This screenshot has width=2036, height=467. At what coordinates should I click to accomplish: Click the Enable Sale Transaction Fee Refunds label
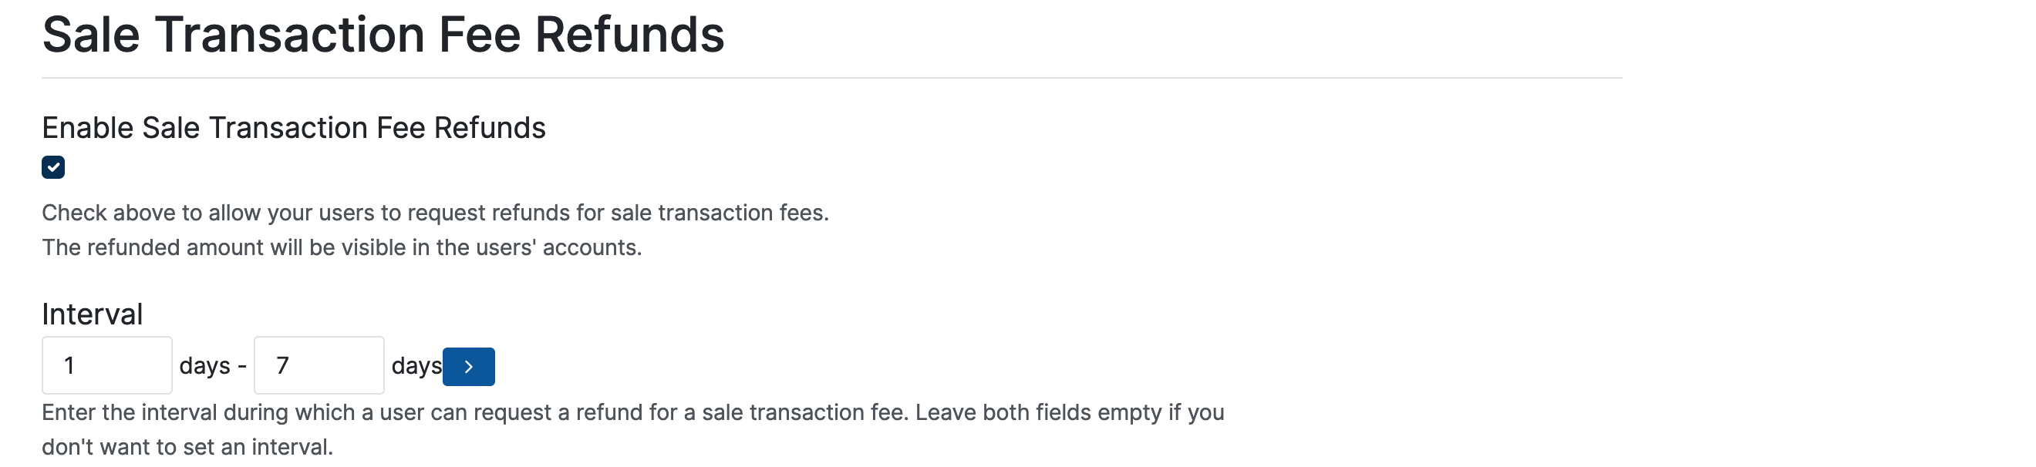point(293,128)
